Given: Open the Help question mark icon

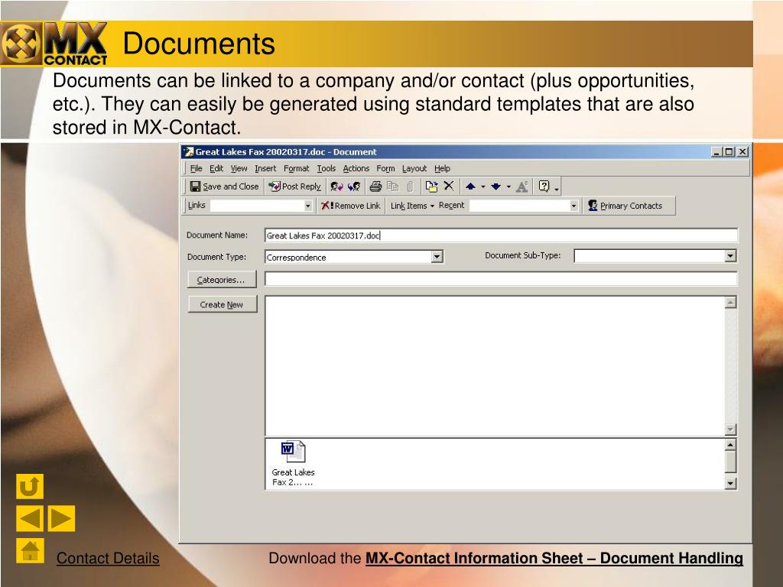Looking at the screenshot, I should (544, 186).
